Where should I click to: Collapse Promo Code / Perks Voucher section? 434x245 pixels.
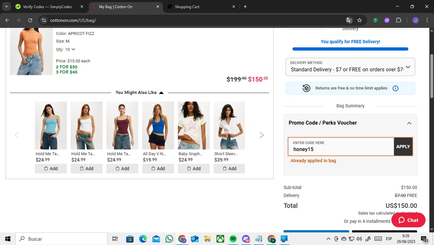pos(409,123)
